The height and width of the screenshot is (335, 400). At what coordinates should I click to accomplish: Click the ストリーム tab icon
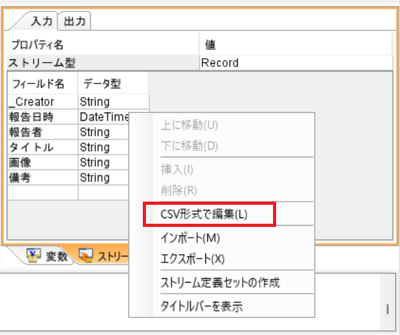pos(85,256)
